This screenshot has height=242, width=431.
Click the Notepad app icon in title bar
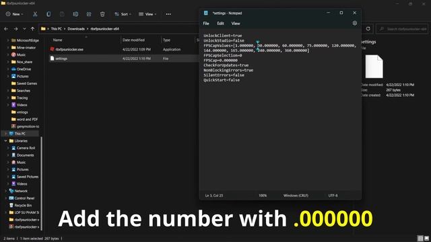[206, 13]
